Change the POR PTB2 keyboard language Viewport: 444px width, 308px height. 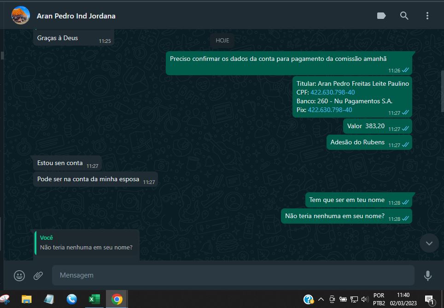(x=379, y=299)
